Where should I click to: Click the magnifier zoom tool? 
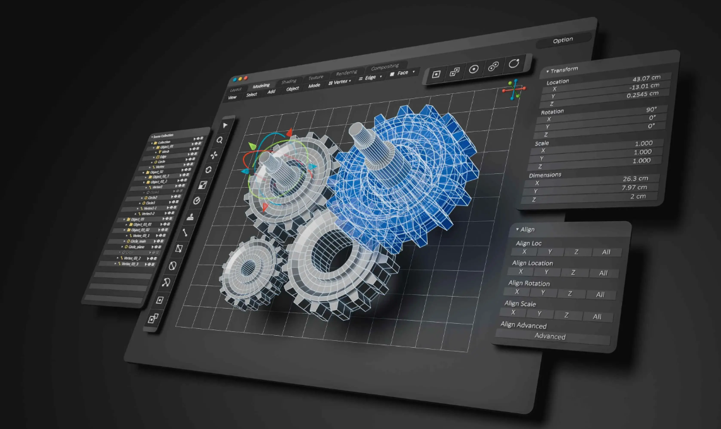[220, 140]
